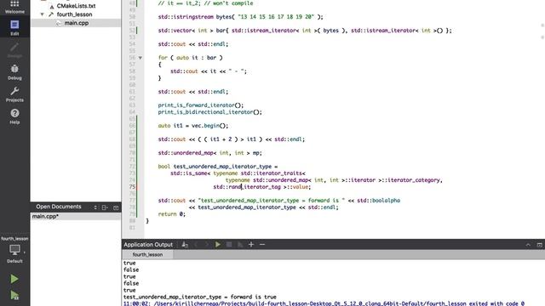Screen dimensions: 545x306
Task: Click the std::unordered_map mp declaration line
Action: [210, 153]
